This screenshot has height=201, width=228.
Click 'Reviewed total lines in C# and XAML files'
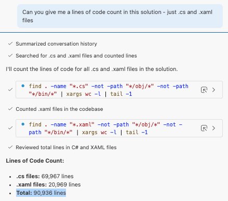click(66, 147)
